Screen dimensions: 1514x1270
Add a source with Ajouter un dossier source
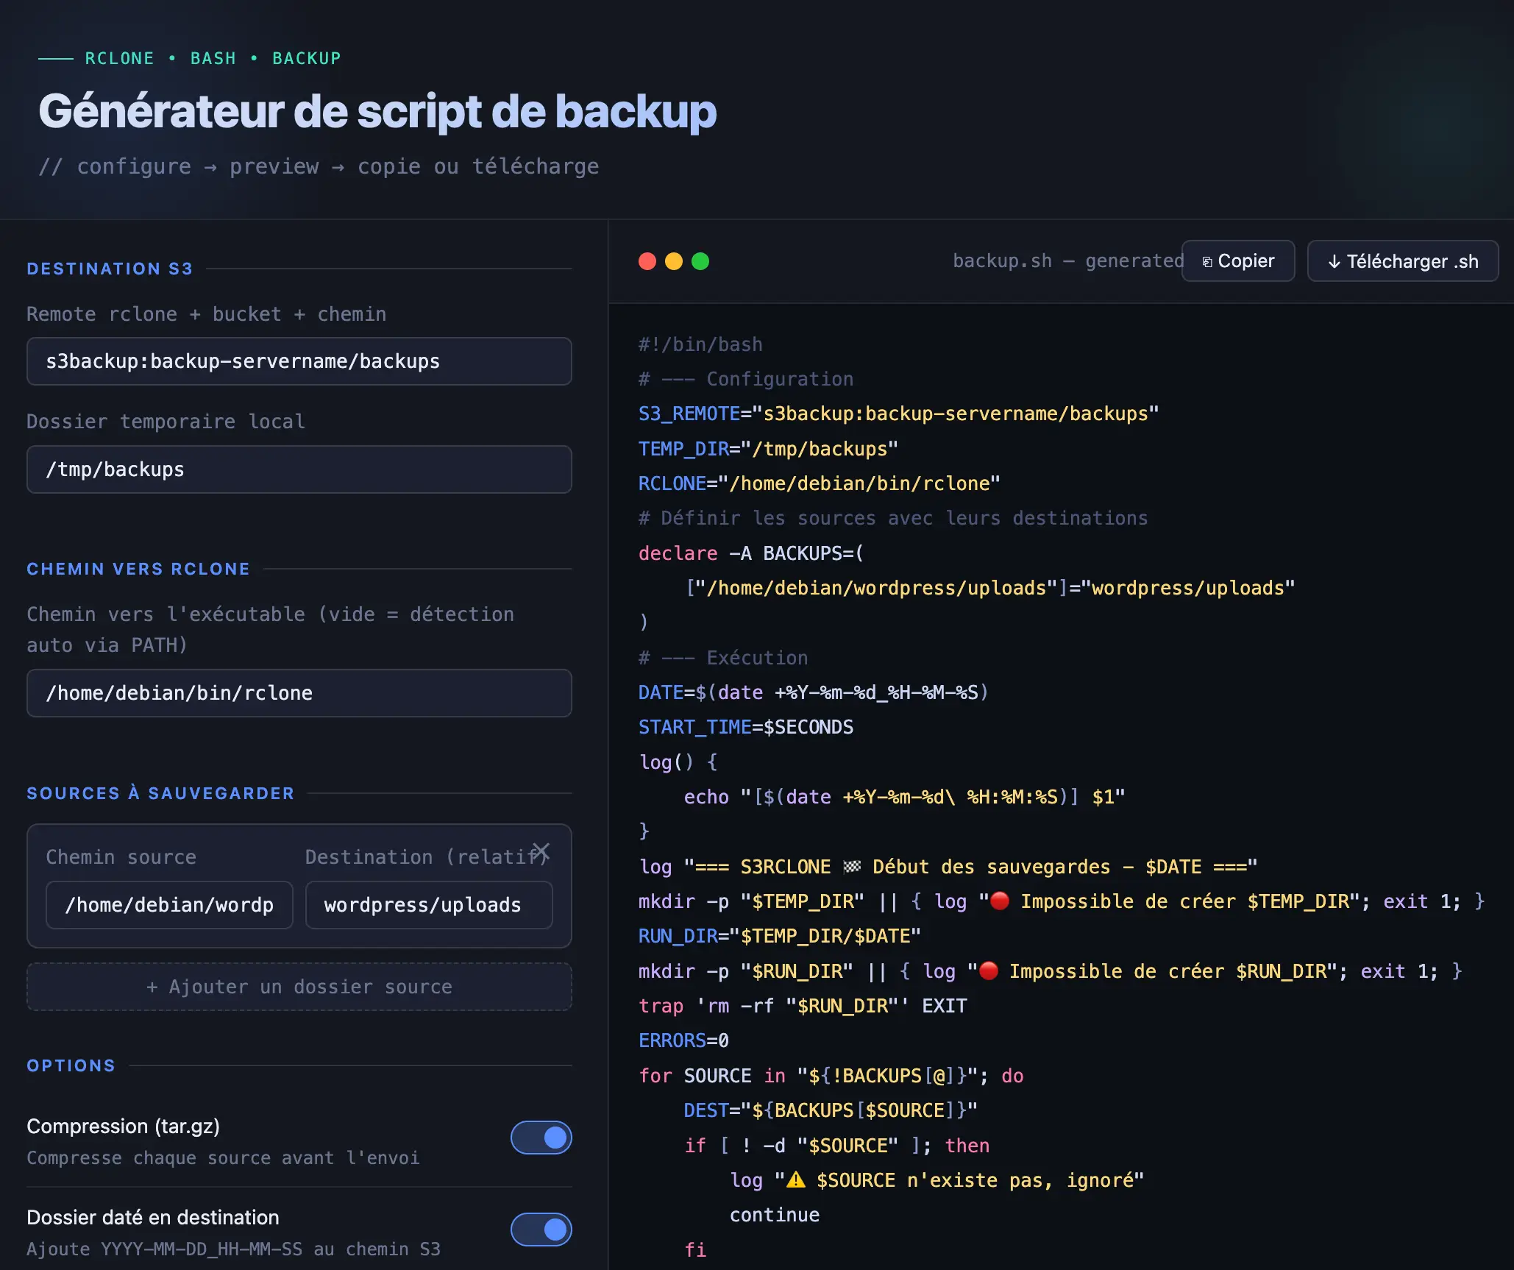click(x=299, y=987)
